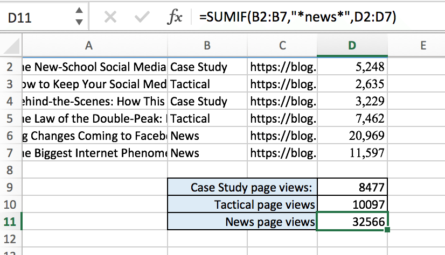Image resolution: width=445 pixels, height=255 pixels.
Task: Select row 7 header
Action: (10, 153)
